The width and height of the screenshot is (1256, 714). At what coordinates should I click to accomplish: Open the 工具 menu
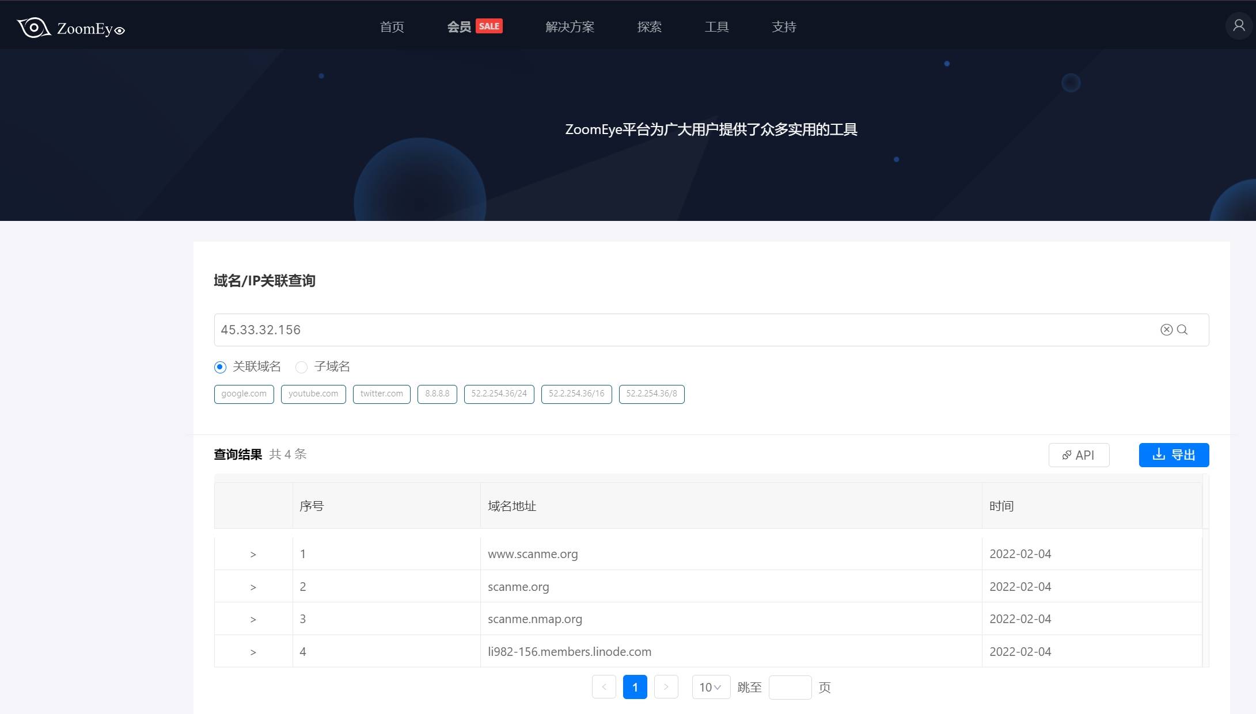tap(716, 27)
